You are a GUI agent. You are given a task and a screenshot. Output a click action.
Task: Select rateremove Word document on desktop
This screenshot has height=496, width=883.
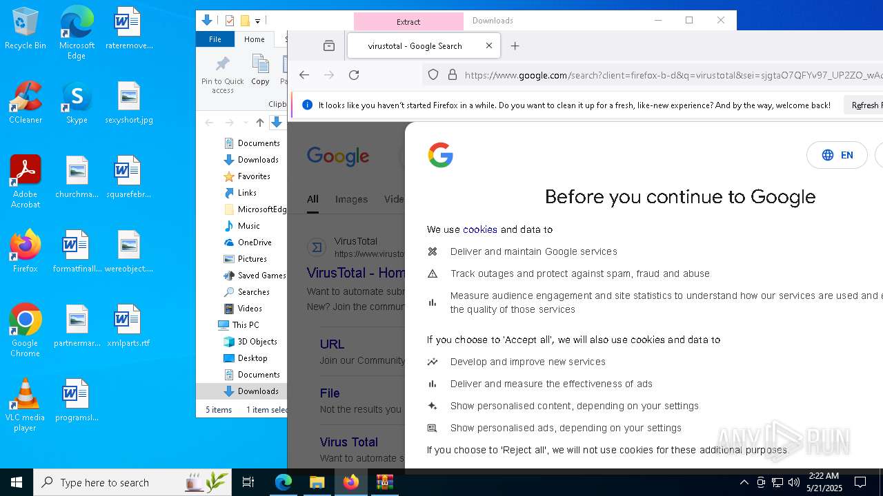tap(128, 29)
